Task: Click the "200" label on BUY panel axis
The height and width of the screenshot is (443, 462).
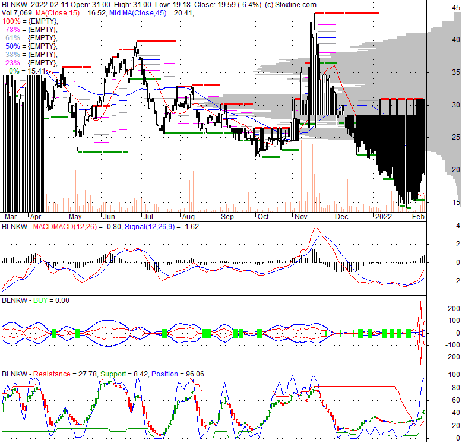Action: 454,309
